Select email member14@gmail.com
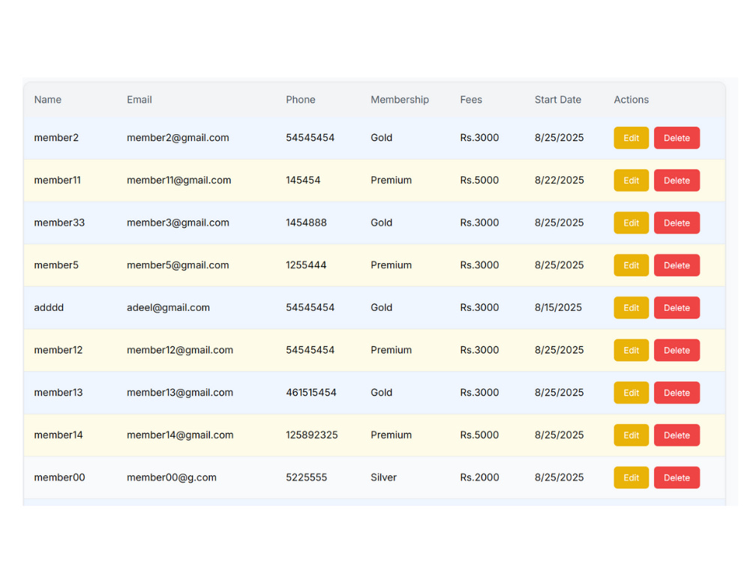The height and width of the screenshot is (562, 750). click(x=180, y=435)
